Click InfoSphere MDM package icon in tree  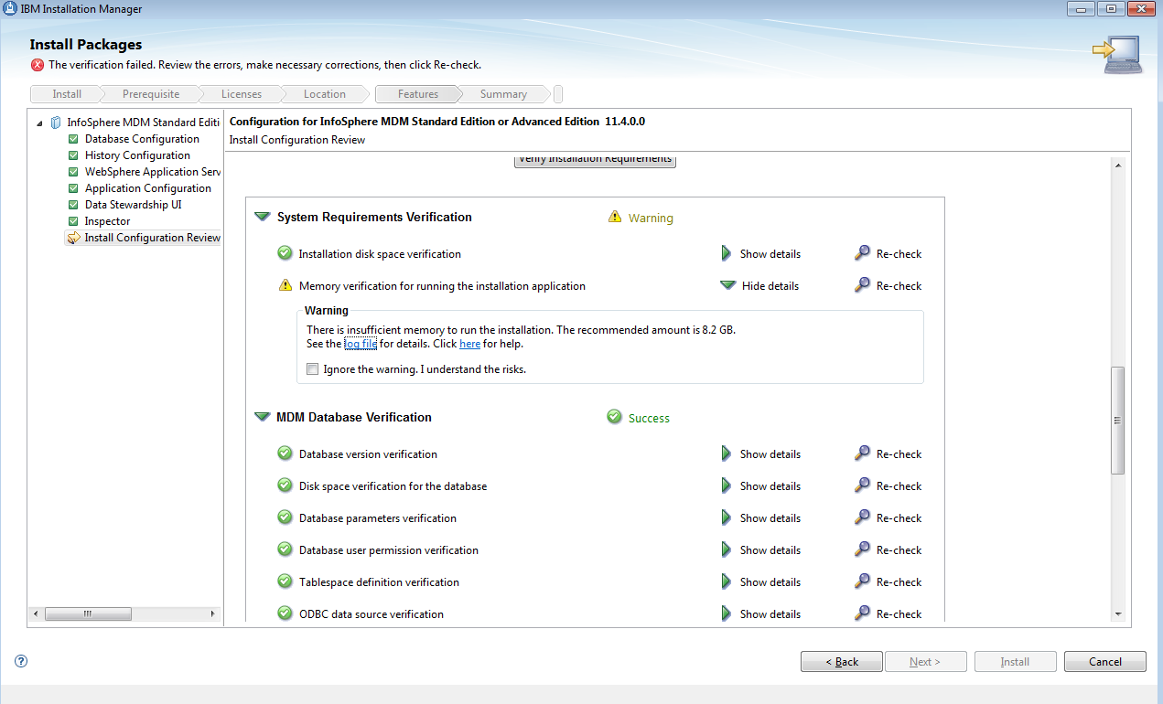[57, 123]
